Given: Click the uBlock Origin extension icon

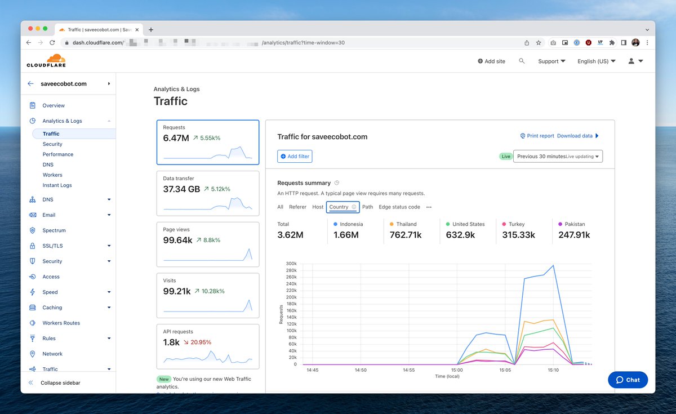Looking at the screenshot, I should tap(589, 42).
